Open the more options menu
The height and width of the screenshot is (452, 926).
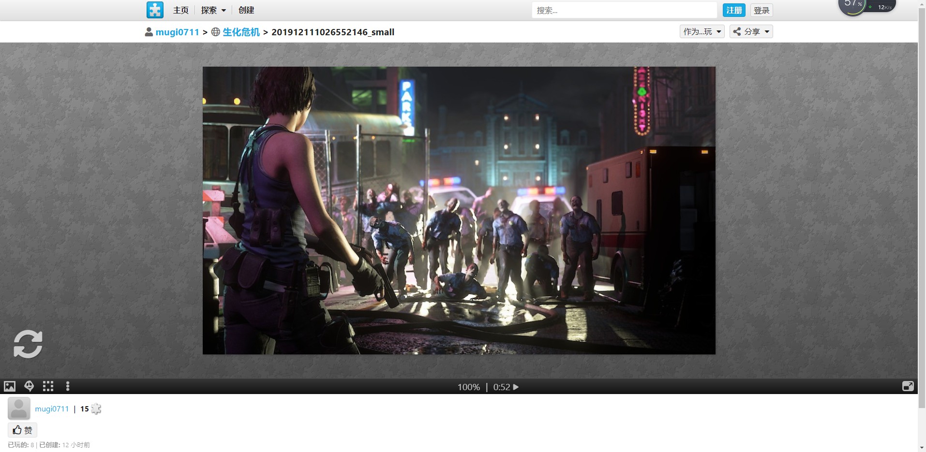pos(68,386)
